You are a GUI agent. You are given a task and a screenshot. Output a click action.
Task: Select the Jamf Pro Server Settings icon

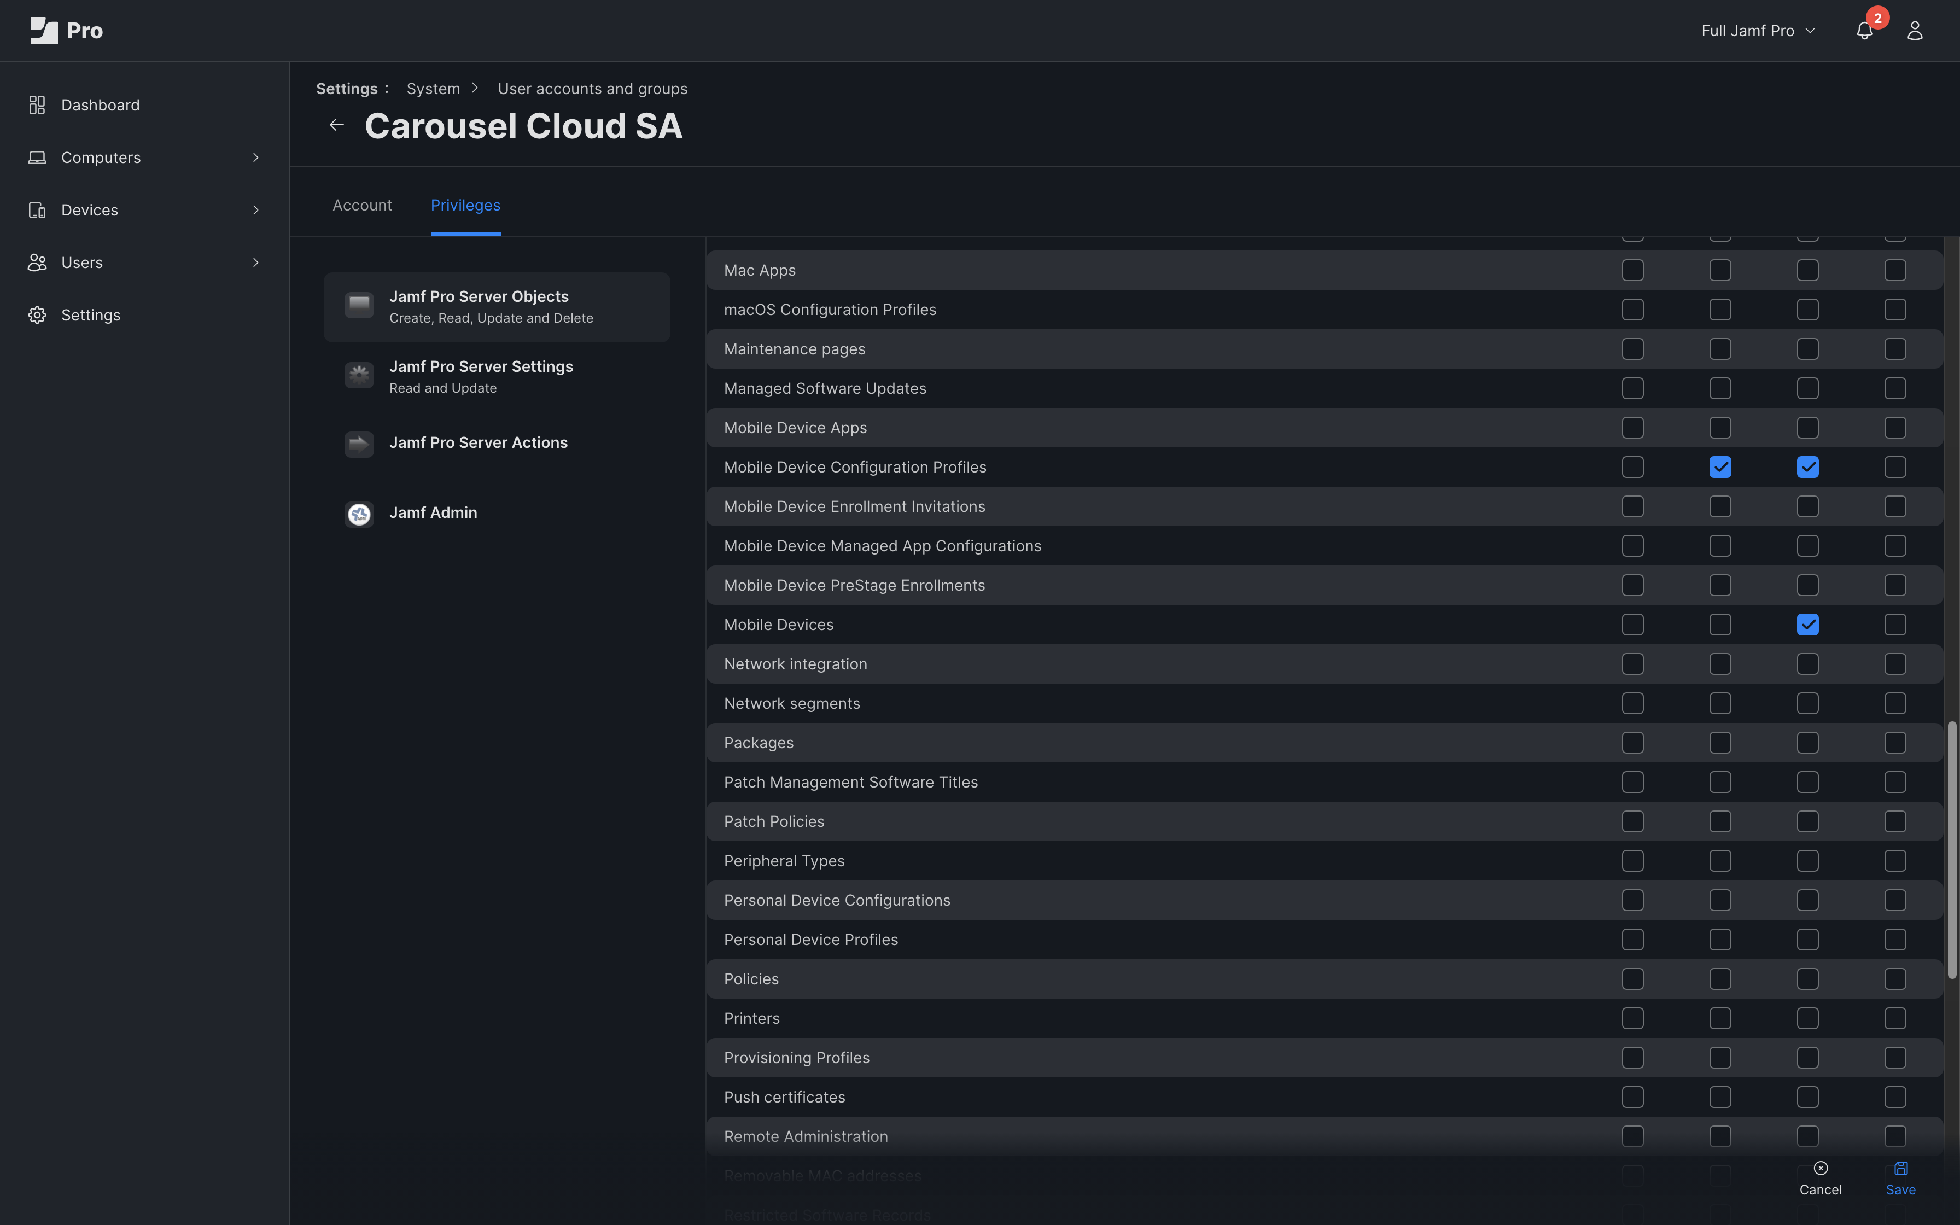(359, 375)
